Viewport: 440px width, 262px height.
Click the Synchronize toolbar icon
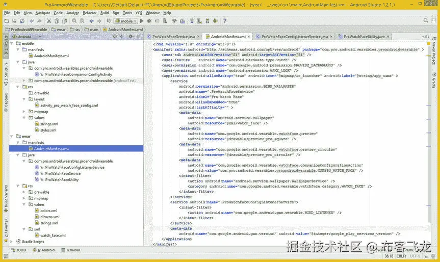(22, 21)
